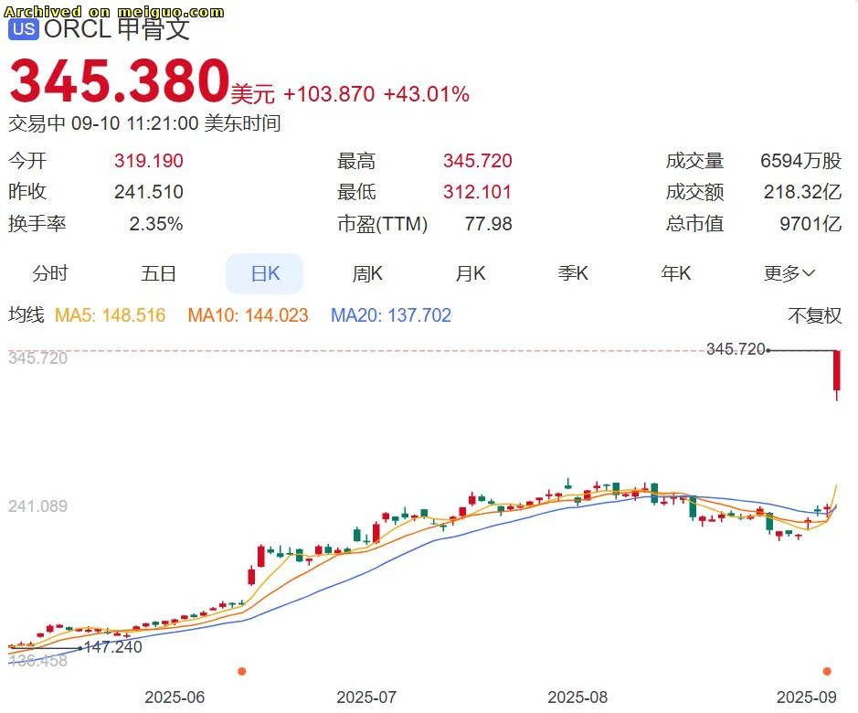Click the current price 345.380
The height and width of the screenshot is (713, 858).
coord(120,81)
